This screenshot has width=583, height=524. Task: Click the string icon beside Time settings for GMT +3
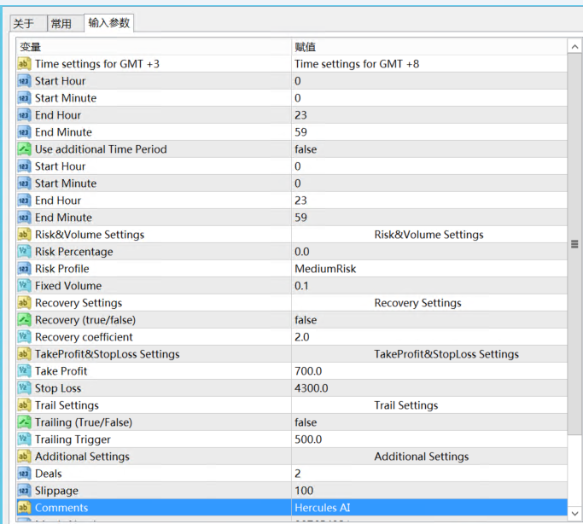tap(24, 64)
